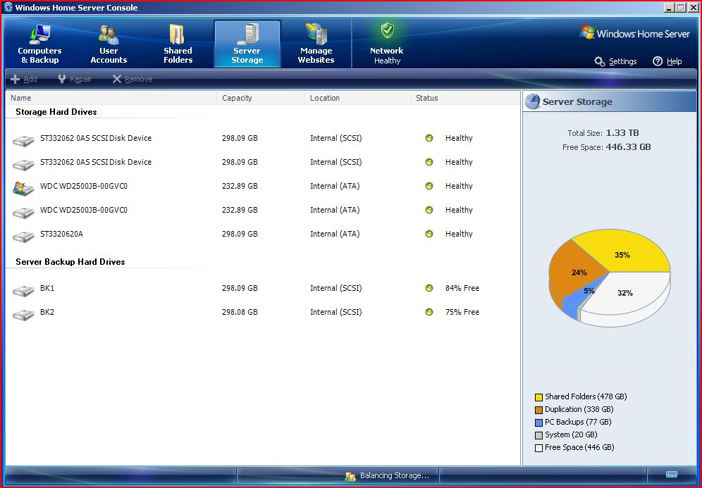Select the ST3320620A drive name
This screenshot has width=702, height=488.
[x=61, y=234]
